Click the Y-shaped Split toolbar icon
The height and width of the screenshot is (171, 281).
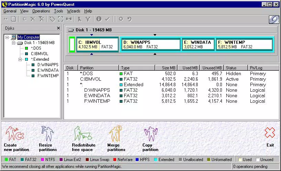click(88, 19)
